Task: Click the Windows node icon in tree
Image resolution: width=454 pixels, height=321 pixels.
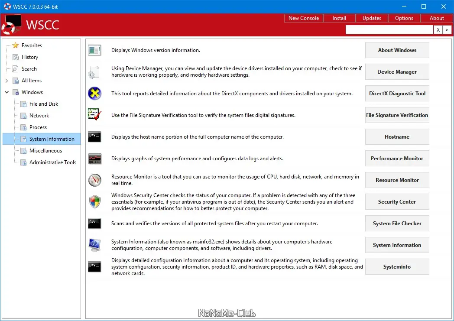Action: [x=16, y=92]
